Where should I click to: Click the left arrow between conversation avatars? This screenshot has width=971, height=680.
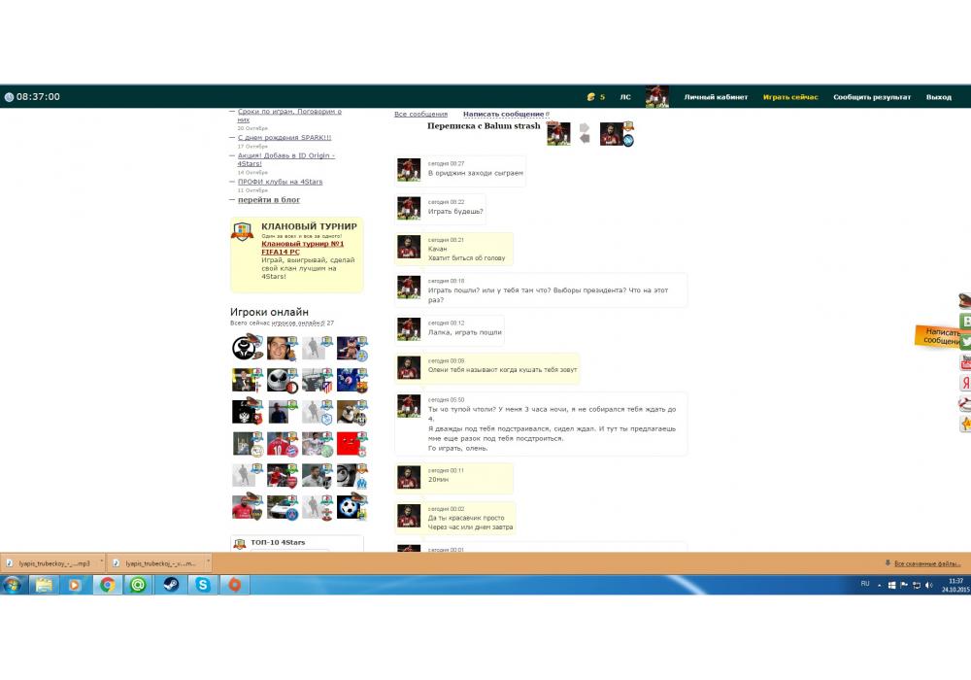[x=584, y=139]
